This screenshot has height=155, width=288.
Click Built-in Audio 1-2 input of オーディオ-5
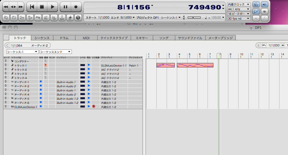[x=67, y=99]
